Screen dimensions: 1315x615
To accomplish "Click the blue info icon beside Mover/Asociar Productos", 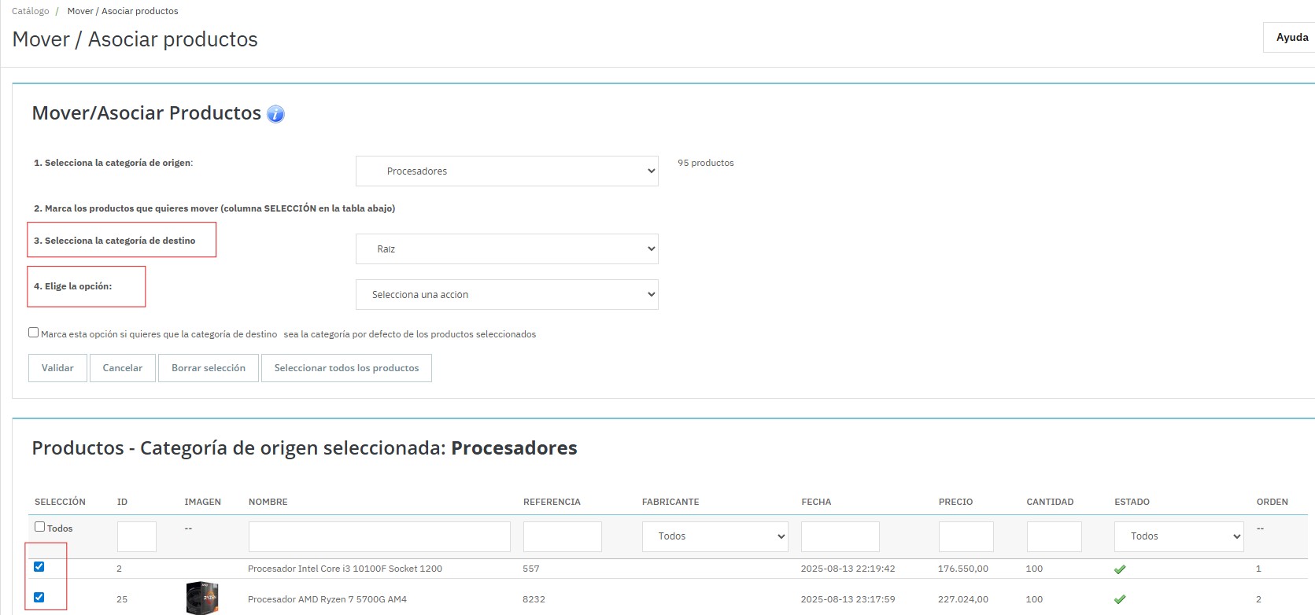I will pos(275,114).
